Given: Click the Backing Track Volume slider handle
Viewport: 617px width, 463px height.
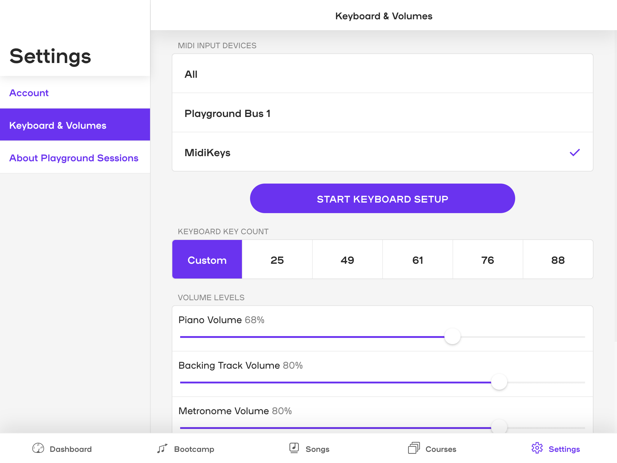Looking at the screenshot, I should (x=499, y=382).
